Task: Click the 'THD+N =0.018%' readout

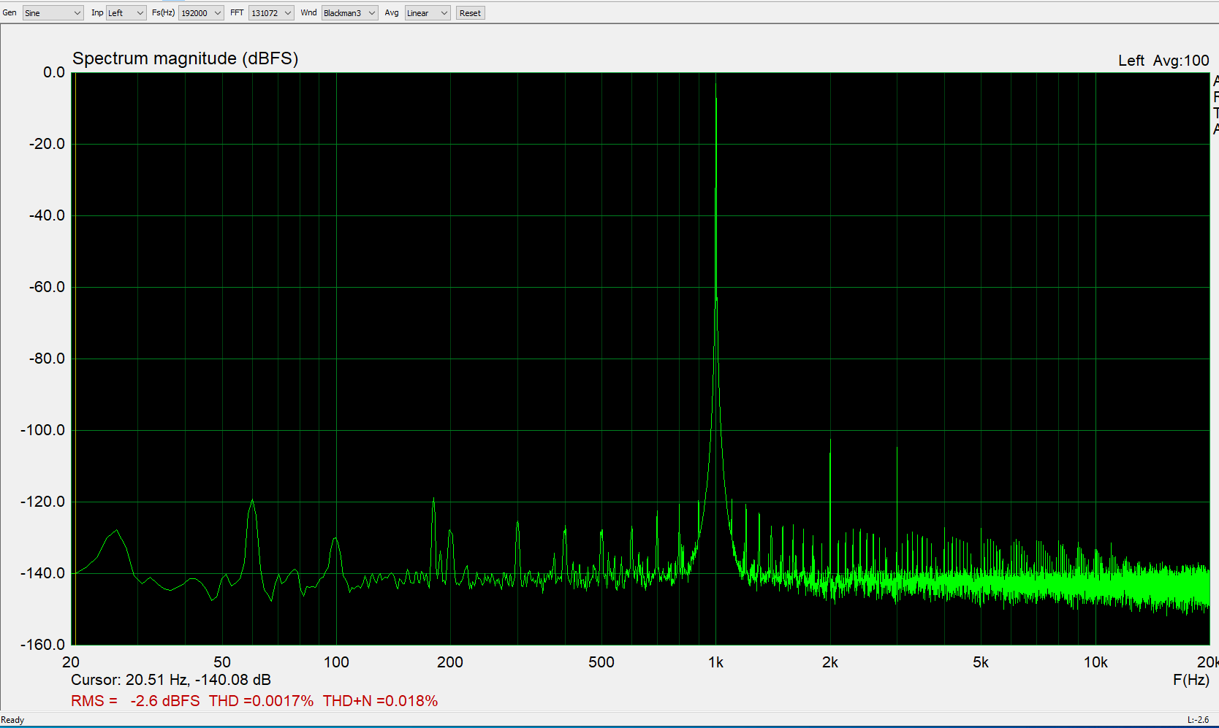Action: 380,701
